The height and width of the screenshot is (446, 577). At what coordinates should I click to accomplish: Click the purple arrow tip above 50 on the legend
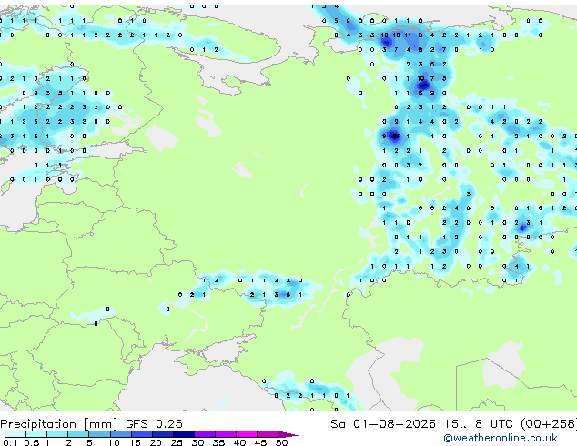[x=288, y=434]
